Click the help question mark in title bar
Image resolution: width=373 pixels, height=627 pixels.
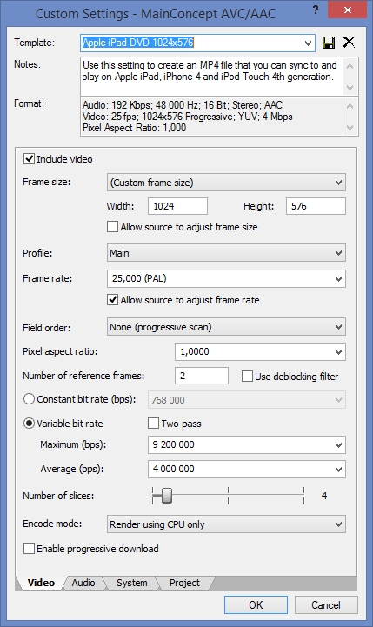point(316,10)
